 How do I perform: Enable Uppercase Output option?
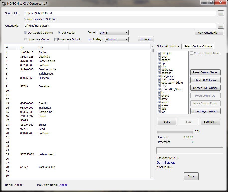tap(26, 39)
